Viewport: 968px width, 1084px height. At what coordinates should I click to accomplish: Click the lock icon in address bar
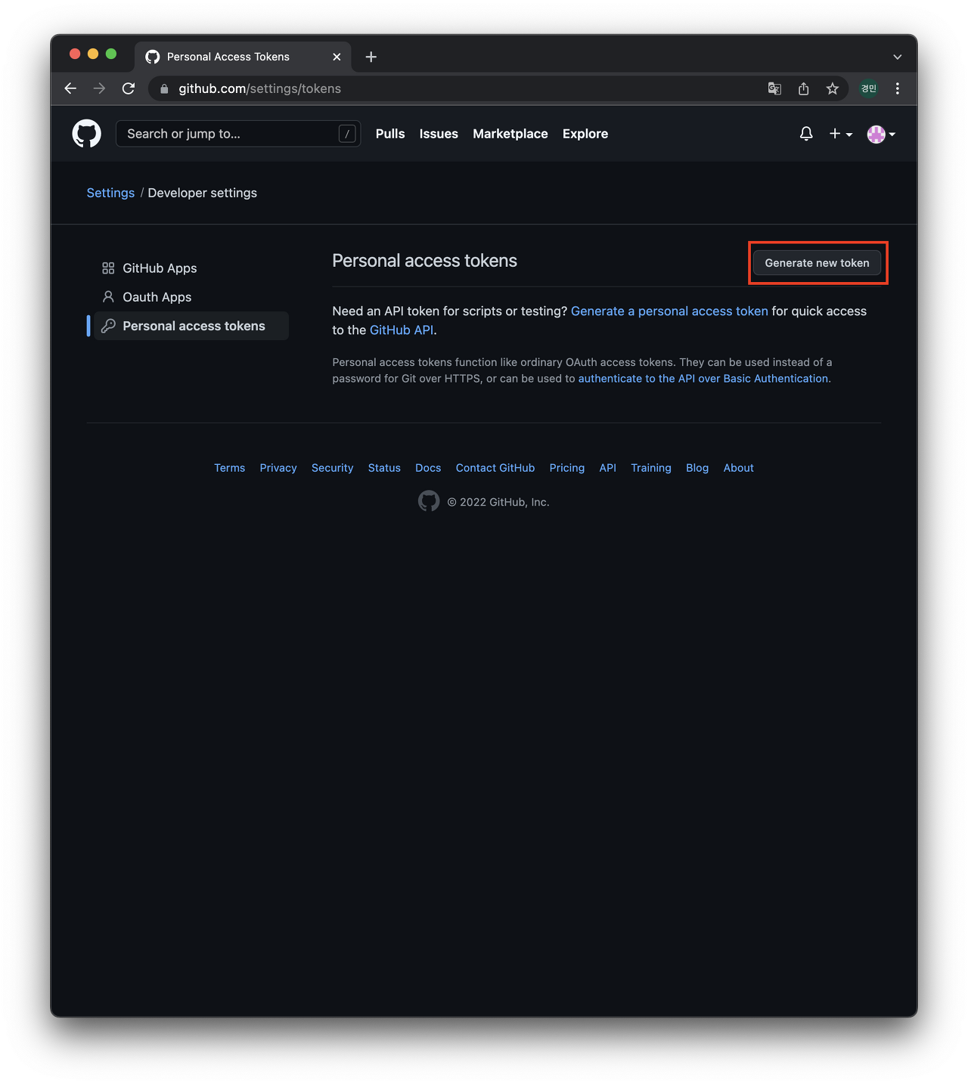point(164,88)
